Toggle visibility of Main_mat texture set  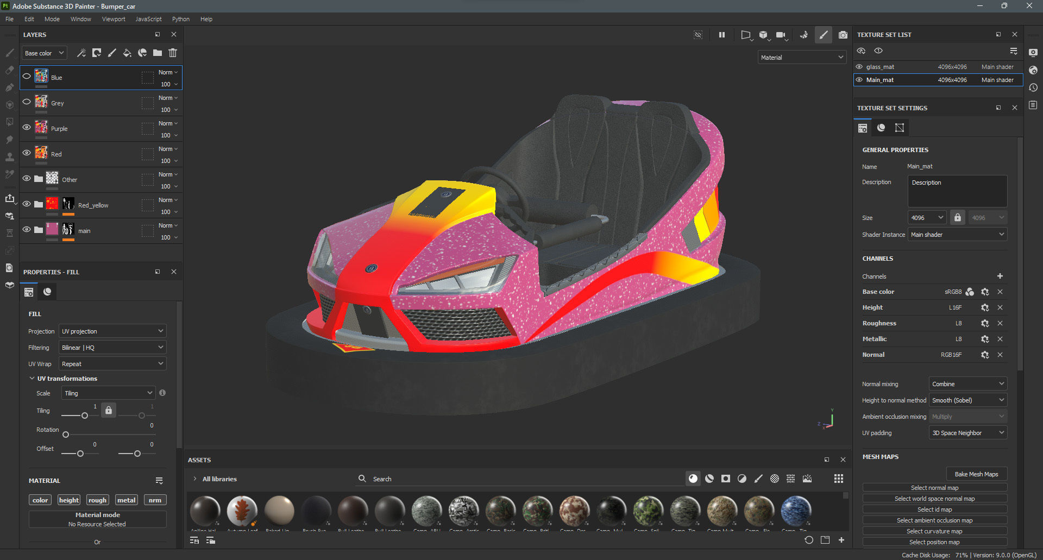point(859,80)
